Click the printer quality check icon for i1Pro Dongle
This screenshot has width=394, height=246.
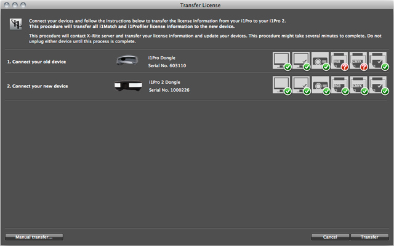tap(379, 61)
